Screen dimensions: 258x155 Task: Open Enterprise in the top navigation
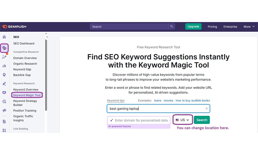pos(230,27)
